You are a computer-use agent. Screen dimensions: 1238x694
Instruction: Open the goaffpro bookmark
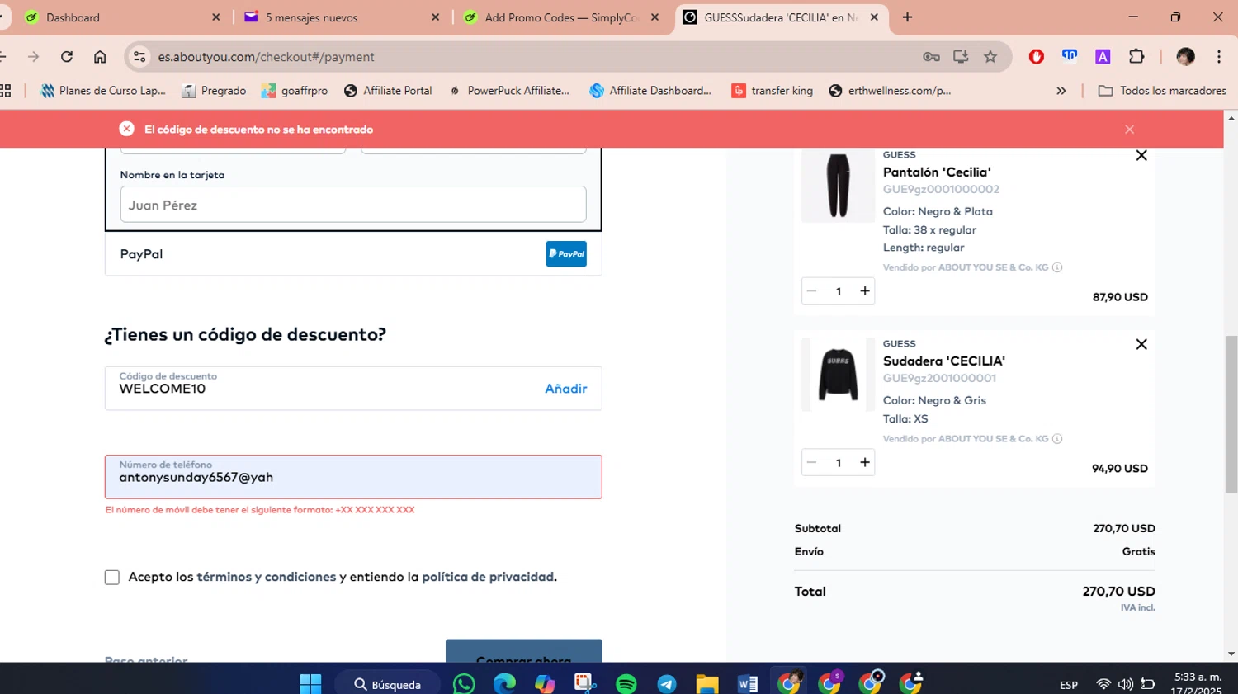click(x=295, y=91)
